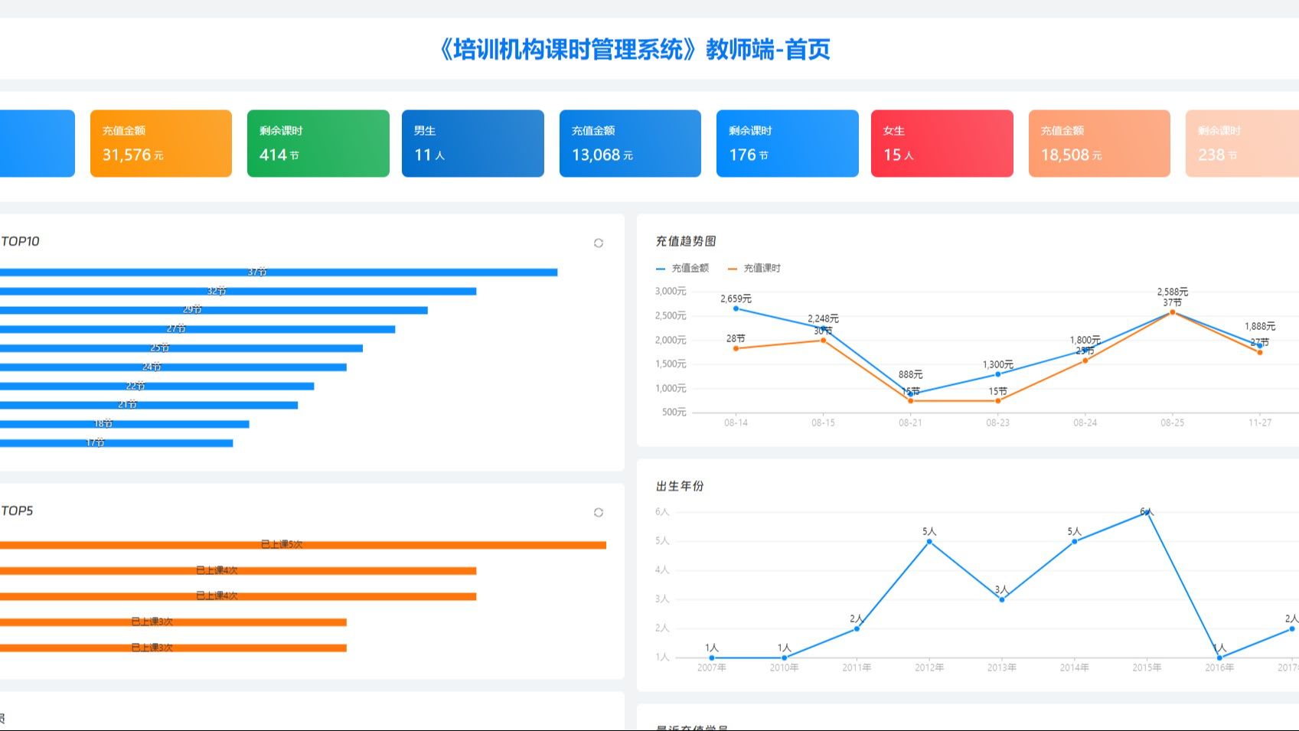Select the 24节 bar in TOP10
The image size is (1299, 731).
[x=173, y=367]
